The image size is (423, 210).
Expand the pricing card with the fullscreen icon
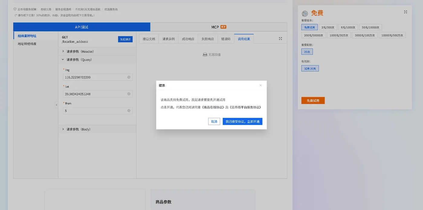[x=405, y=12]
